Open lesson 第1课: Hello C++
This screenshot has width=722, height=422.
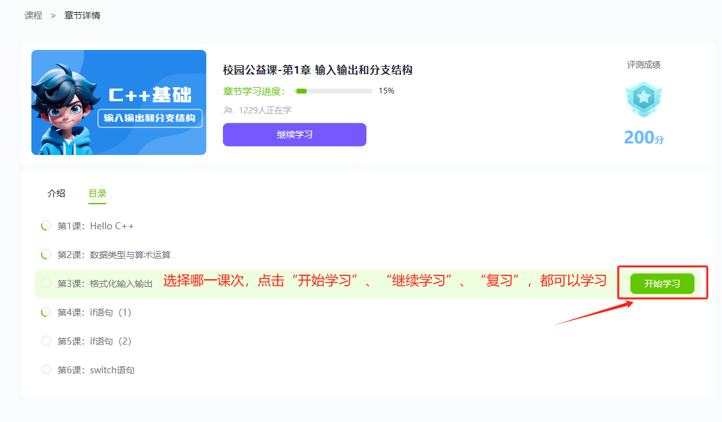[95, 226]
